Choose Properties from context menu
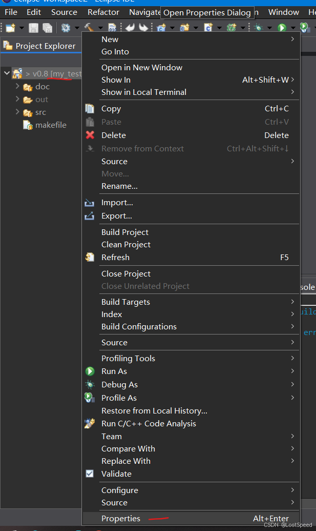The height and width of the screenshot is (531, 316). click(191, 519)
